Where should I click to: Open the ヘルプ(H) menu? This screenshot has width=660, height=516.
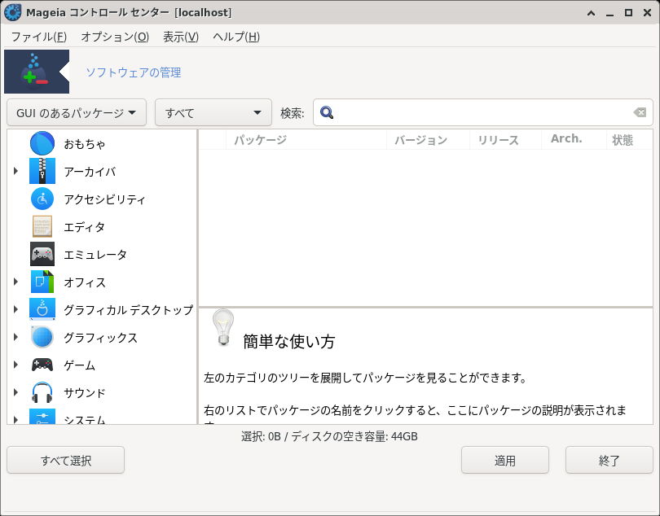(x=236, y=37)
